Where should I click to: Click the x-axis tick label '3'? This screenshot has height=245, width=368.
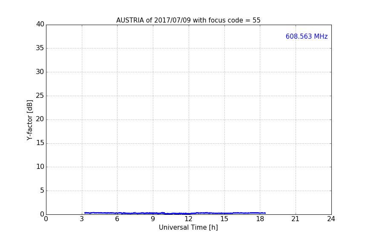click(x=82, y=219)
